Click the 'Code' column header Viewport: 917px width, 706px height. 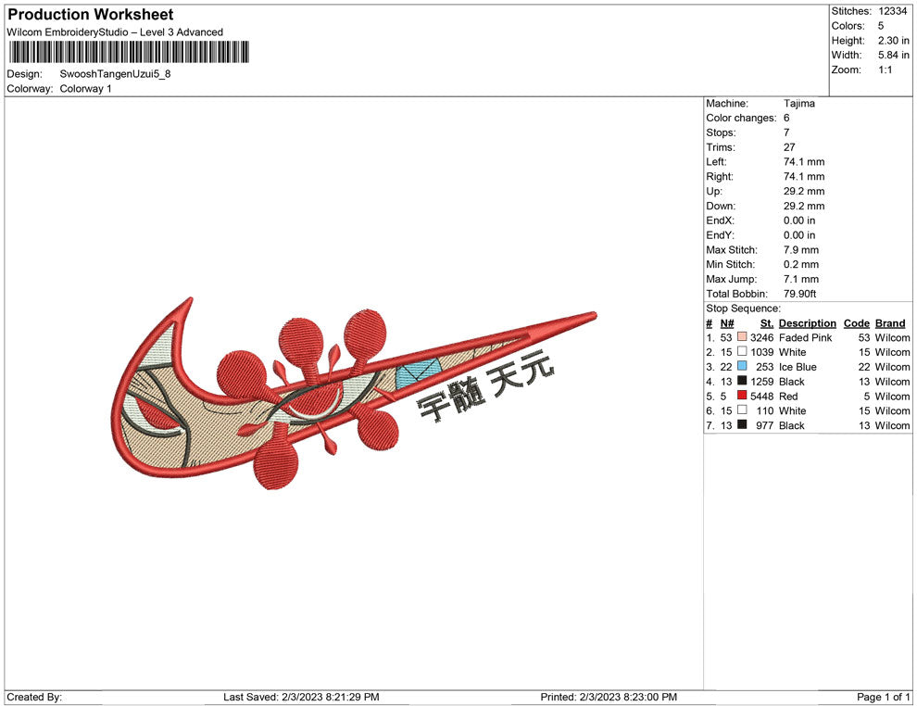click(x=856, y=322)
